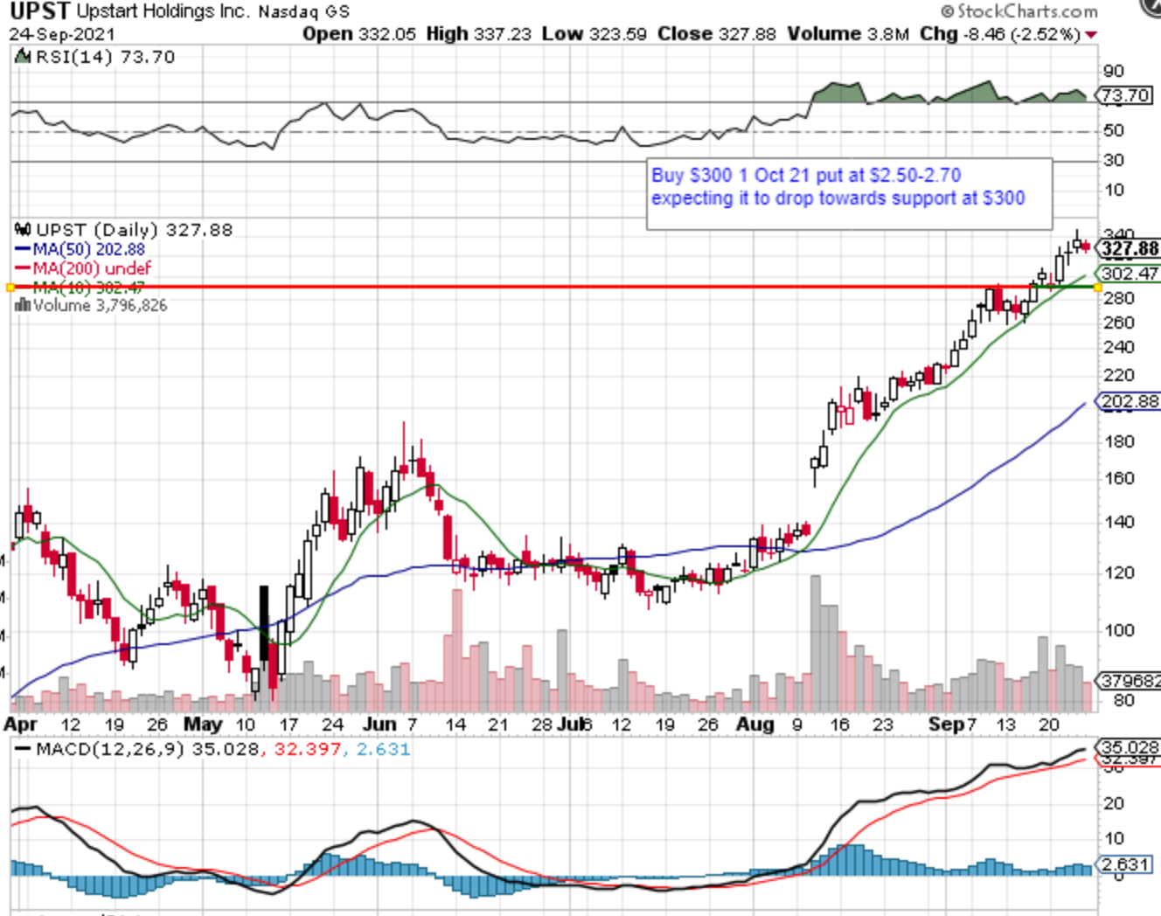Click the 379682 volume tag on right axis
The height and width of the screenshot is (916, 1161).
point(1129,680)
